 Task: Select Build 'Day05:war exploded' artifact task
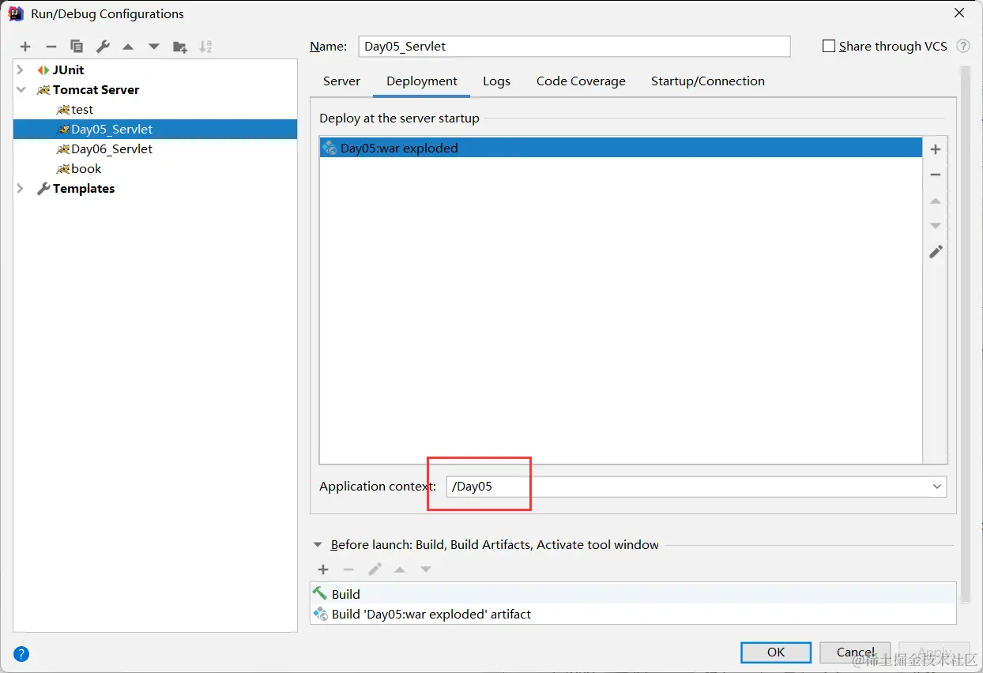click(x=633, y=614)
